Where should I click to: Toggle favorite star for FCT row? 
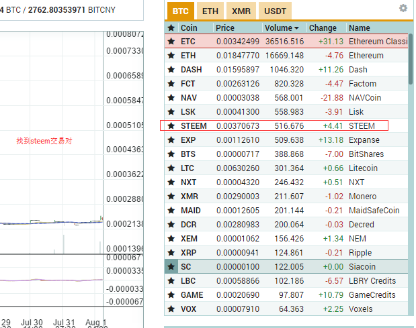coord(171,84)
